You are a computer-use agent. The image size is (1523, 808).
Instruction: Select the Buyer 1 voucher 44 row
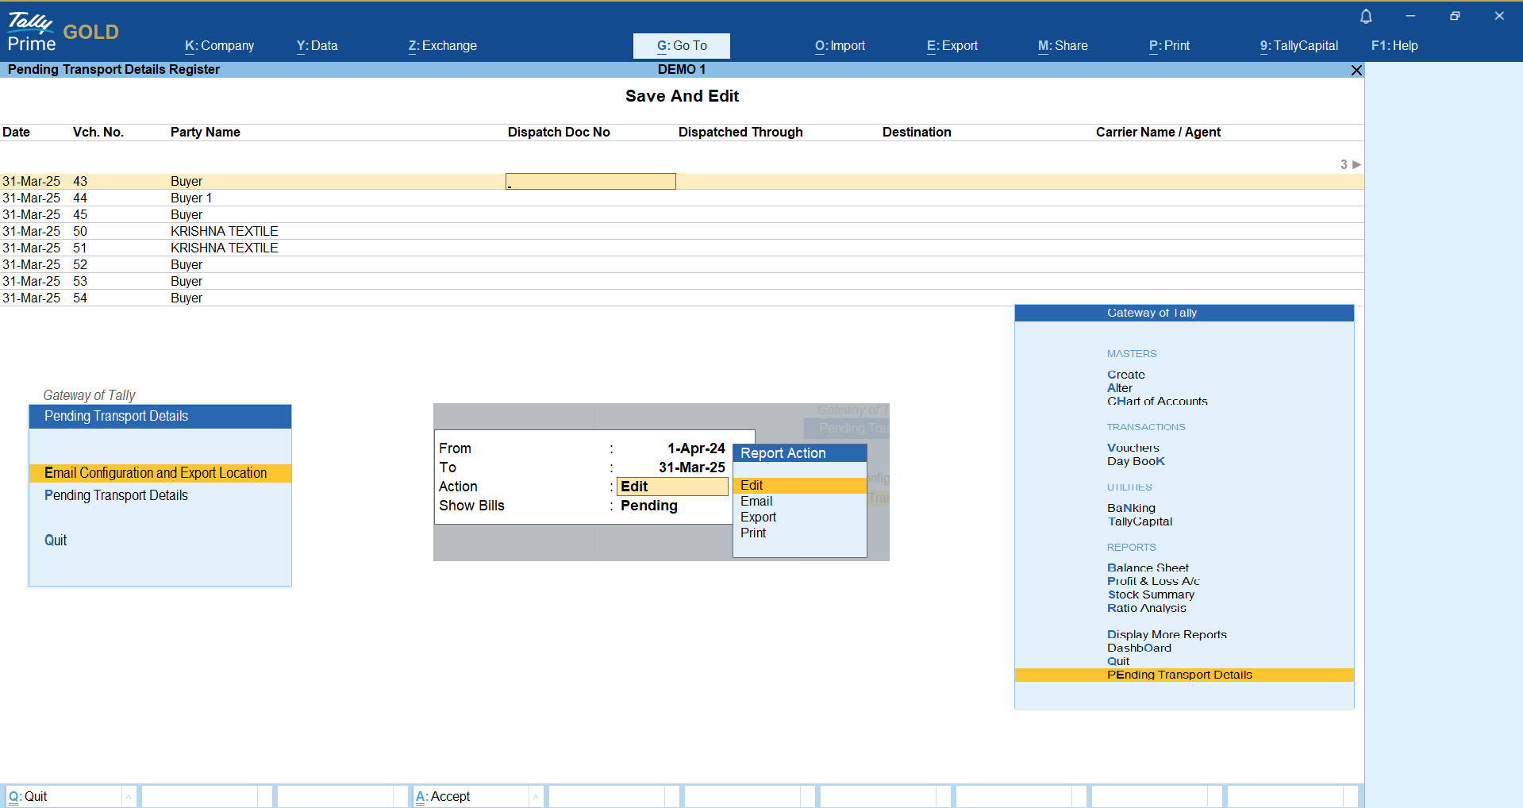190,198
